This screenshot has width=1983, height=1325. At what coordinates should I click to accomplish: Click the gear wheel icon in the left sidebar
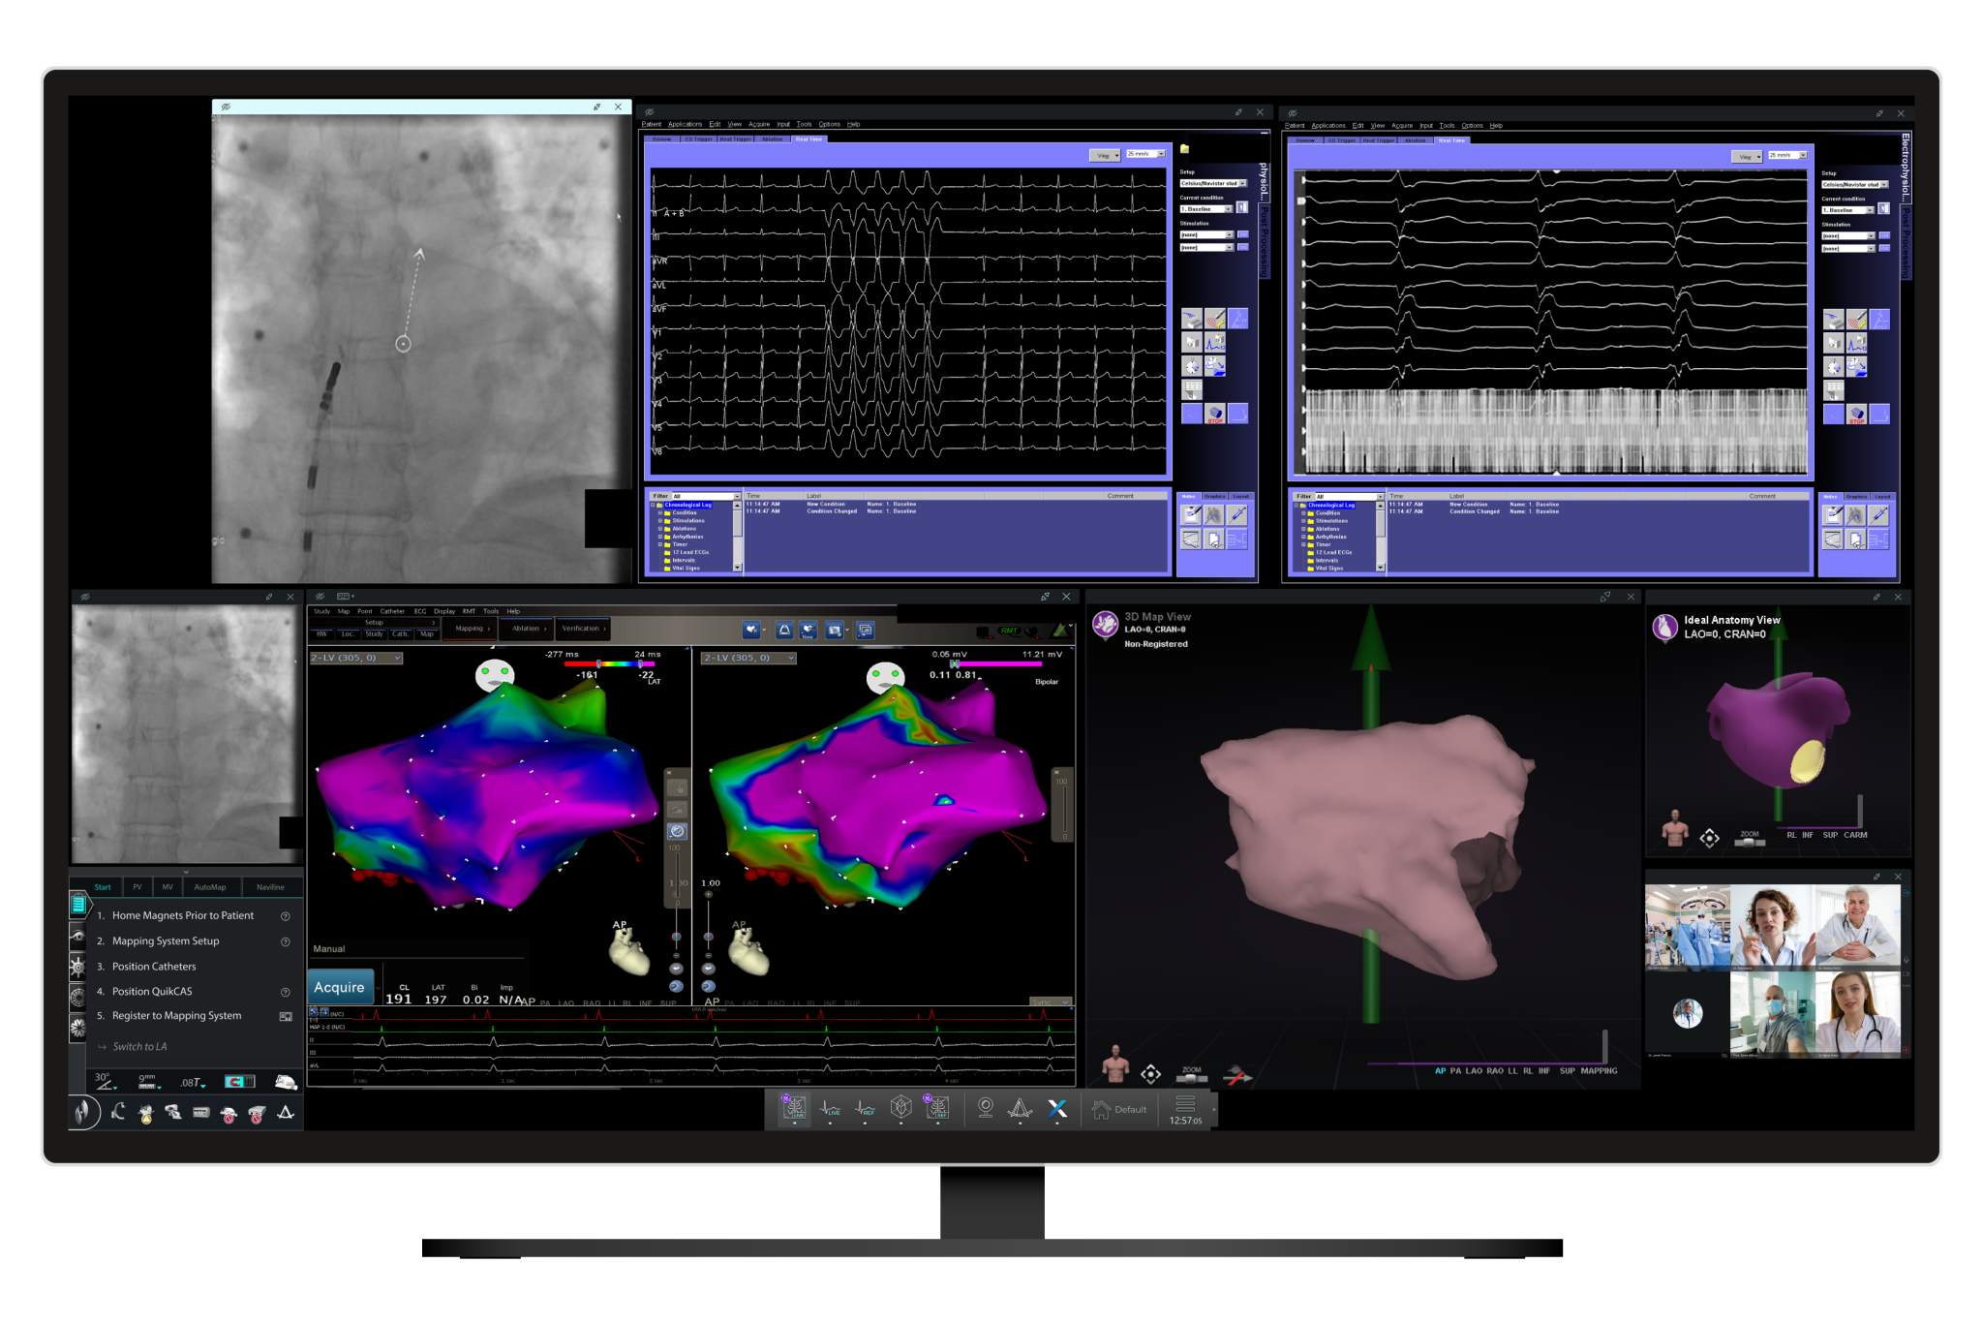(x=78, y=966)
